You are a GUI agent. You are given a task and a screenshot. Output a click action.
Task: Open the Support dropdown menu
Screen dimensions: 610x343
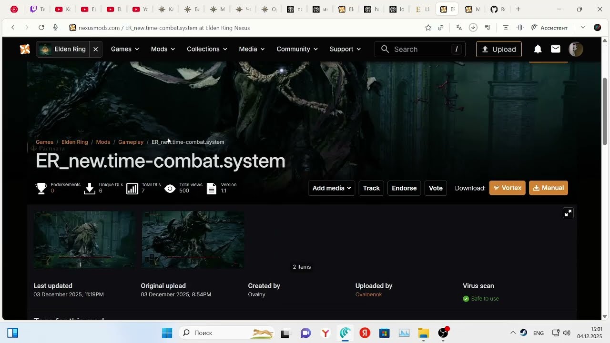[345, 49]
